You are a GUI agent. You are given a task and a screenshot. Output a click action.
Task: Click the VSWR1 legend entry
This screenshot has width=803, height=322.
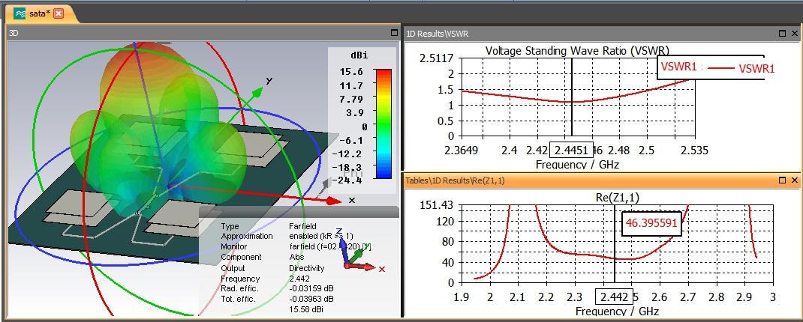[x=717, y=67]
